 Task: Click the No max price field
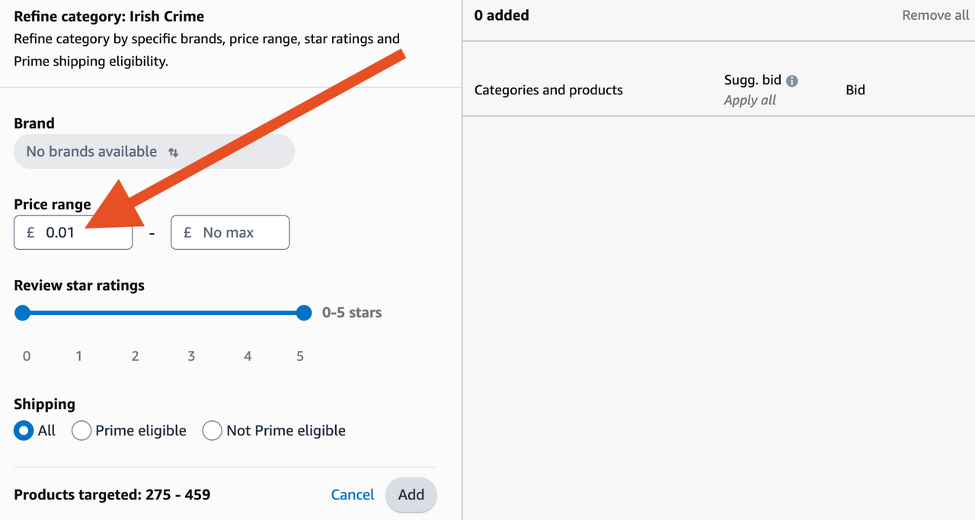pos(230,233)
